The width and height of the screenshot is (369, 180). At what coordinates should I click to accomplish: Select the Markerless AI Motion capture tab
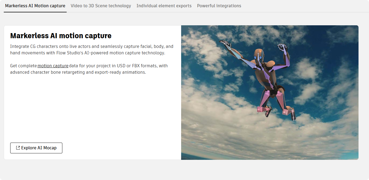tap(35, 6)
